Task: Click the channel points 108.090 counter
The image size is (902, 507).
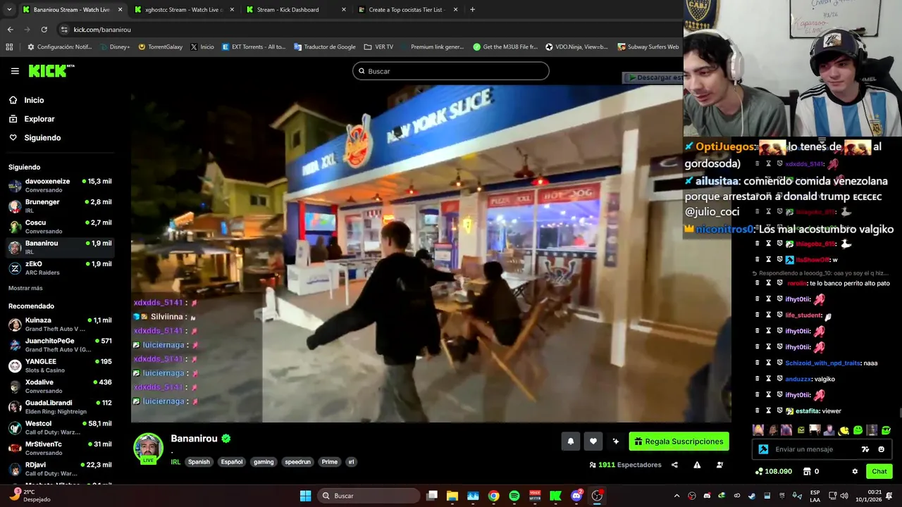Action: (x=774, y=471)
